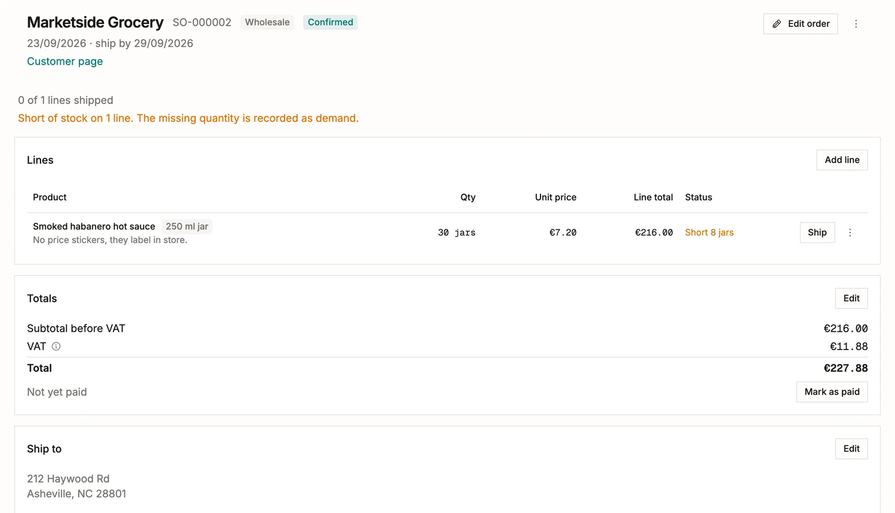Click the Product column header
The image size is (895, 513).
(x=50, y=197)
